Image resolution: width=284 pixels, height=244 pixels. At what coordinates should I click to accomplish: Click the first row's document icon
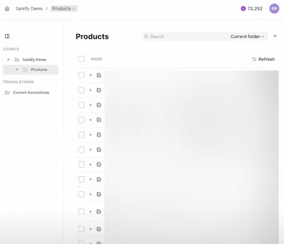click(x=99, y=76)
